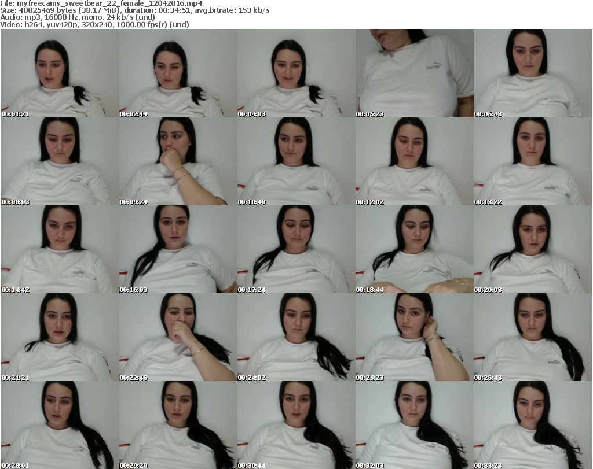Pick the frame stamped 00:29:20
This screenshot has height=469, width=593.
[x=178, y=425]
